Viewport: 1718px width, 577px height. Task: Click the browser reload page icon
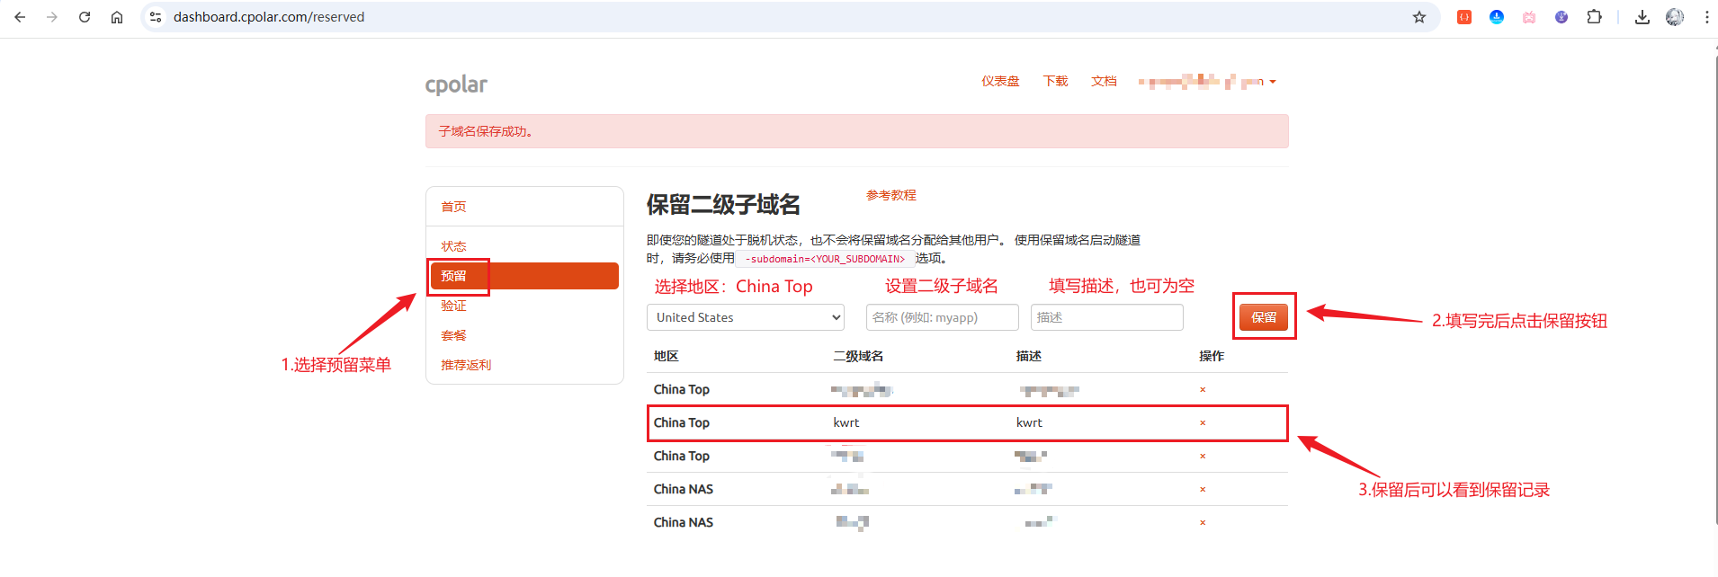tap(85, 17)
